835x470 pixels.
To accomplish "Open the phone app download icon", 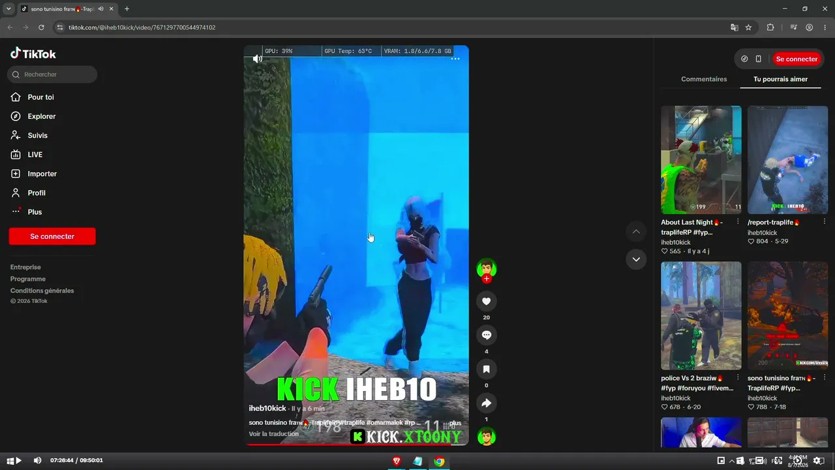I will pos(758,59).
